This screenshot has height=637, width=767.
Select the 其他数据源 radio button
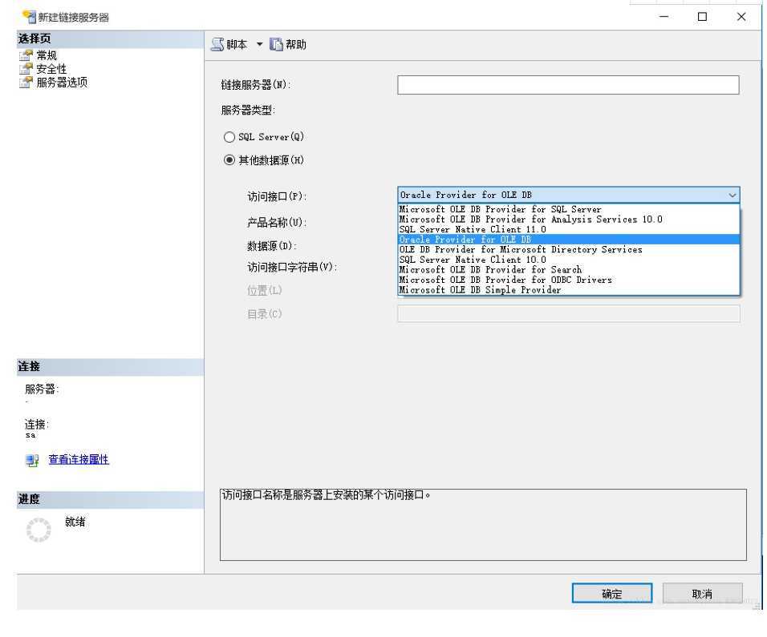(229, 160)
